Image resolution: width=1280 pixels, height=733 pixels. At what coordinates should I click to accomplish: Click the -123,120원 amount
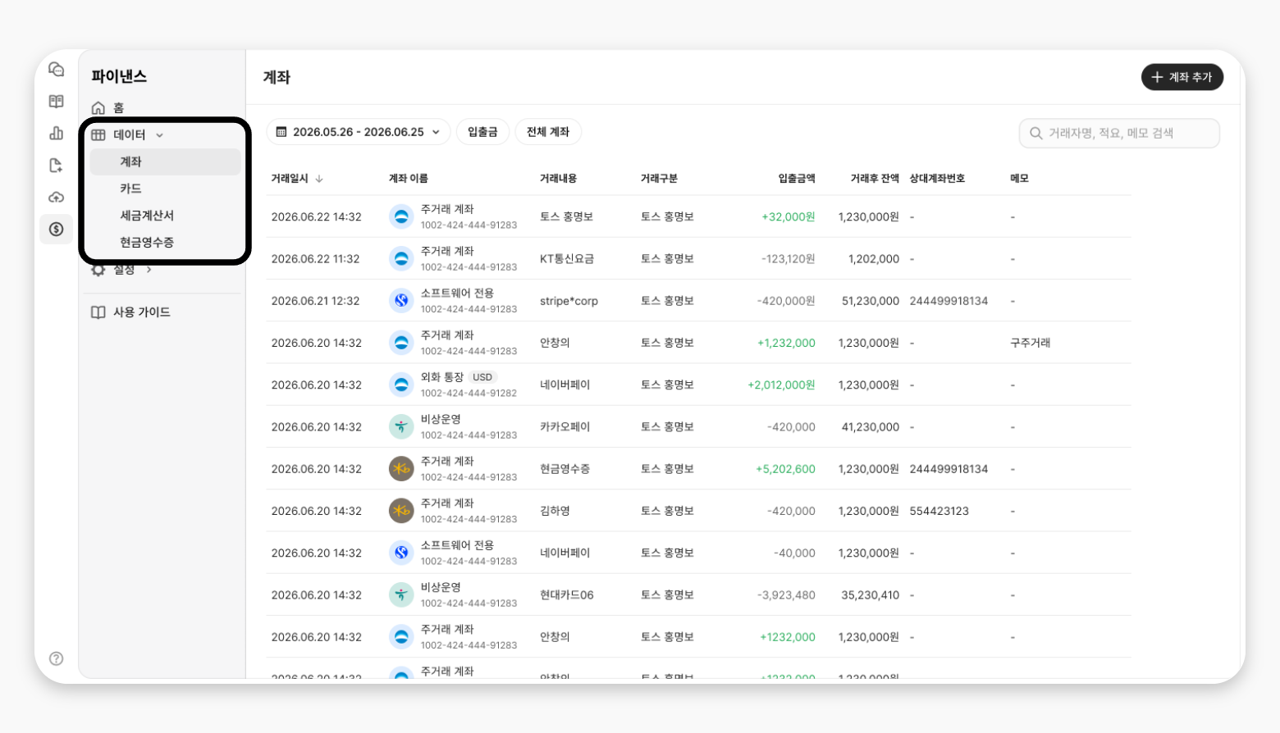click(x=789, y=259)
